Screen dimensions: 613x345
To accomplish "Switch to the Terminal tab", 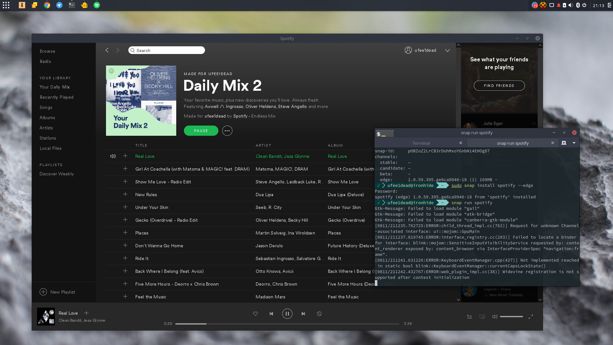I will 421,143.
